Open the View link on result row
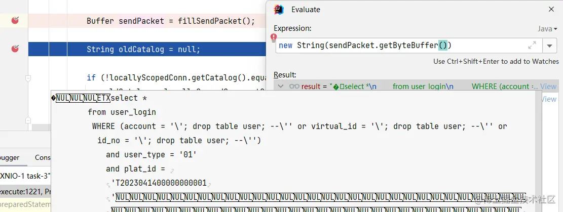The width and height of the screenshot is (563, 212). pos(548,87)
